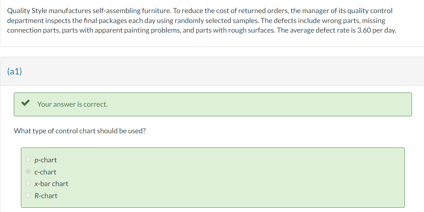Click the "Your answer is correct." message
Screen dimensions: 424x212
pos(72,104)
